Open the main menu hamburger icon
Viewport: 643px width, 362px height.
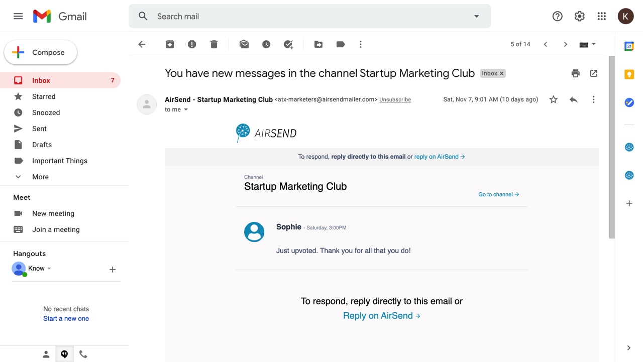18,16
